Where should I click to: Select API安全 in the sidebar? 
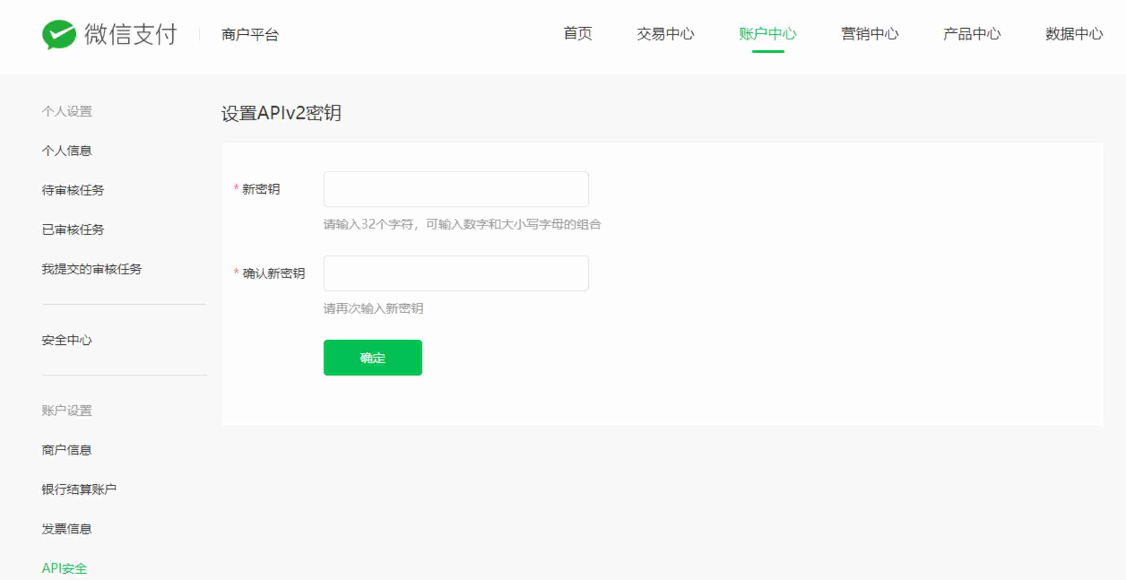(x=65, y=568)
